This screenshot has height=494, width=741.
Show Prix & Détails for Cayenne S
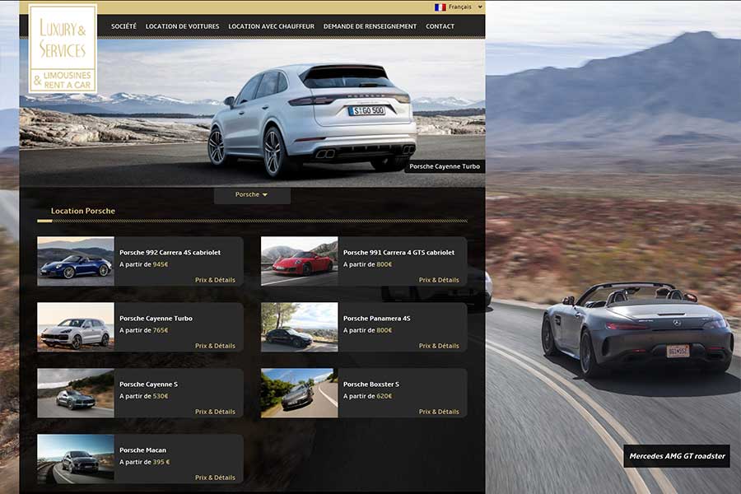(215, 412)
